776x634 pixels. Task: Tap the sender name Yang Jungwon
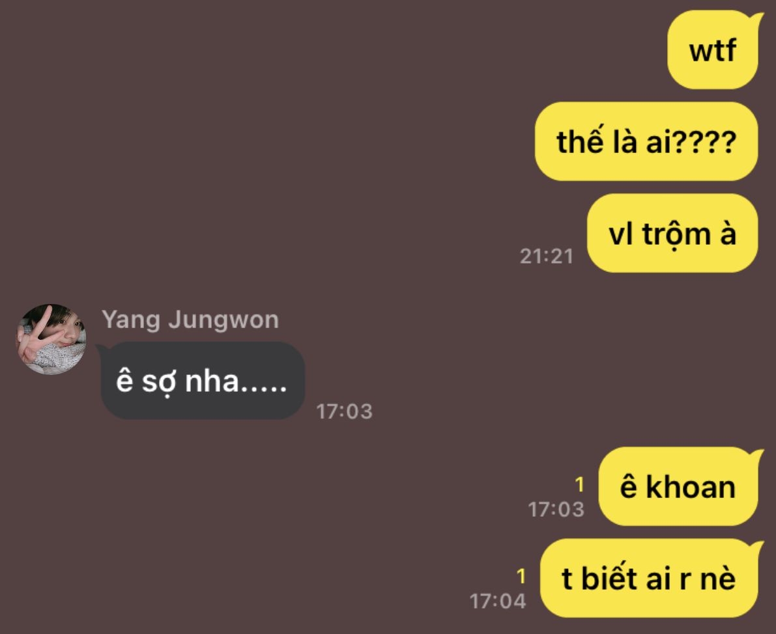[190, 320]
